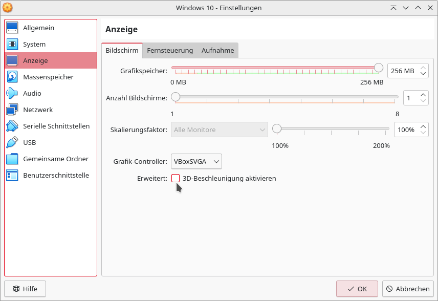Select the USB label in sidebar
Screen dimensions: 438x301
click(30, 142)
